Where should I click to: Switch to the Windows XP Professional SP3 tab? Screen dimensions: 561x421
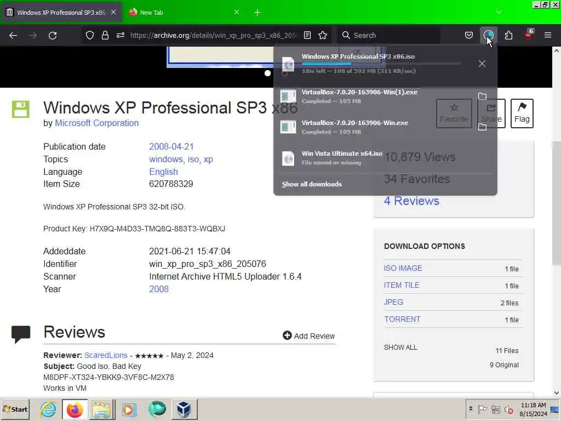pyautogui.click(x=61, y=13)
